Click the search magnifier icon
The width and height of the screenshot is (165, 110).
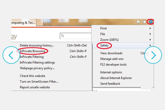click(x=62, y=36)
